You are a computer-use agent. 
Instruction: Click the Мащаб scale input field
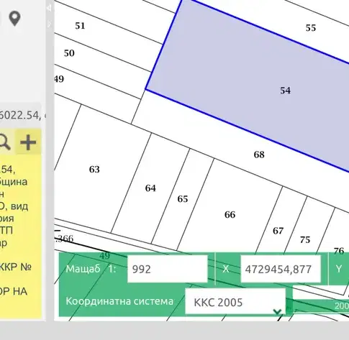167,269
